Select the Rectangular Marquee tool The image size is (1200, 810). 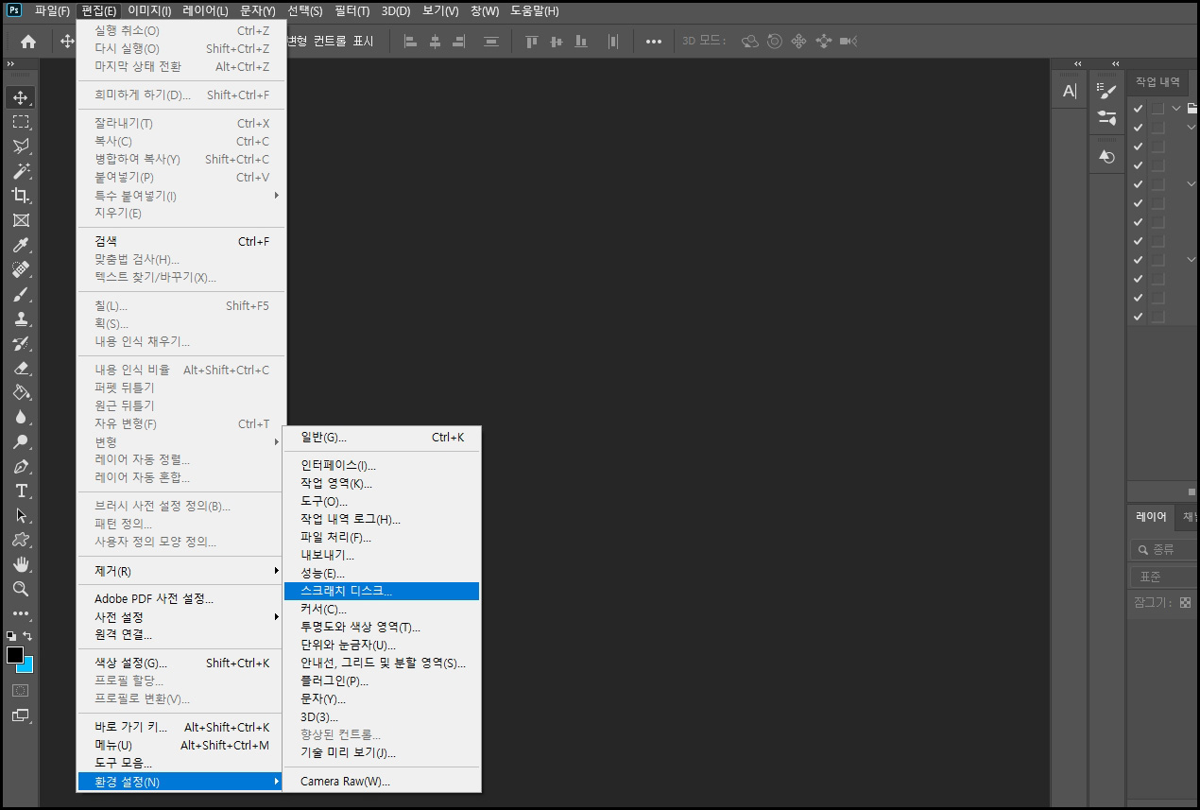pyautogui.click(x=21, y=122)
